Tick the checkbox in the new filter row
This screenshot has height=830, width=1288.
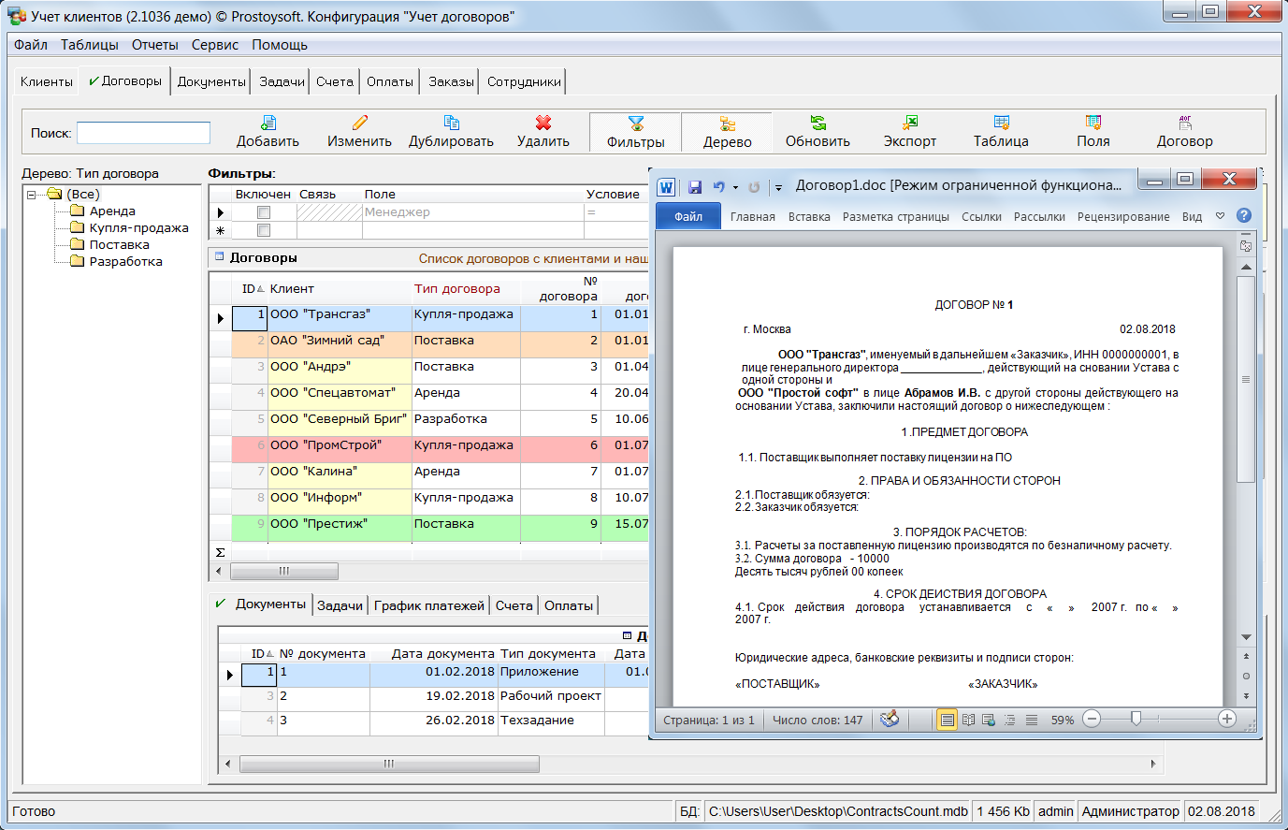pyautogui.click(x=264, y=230)
